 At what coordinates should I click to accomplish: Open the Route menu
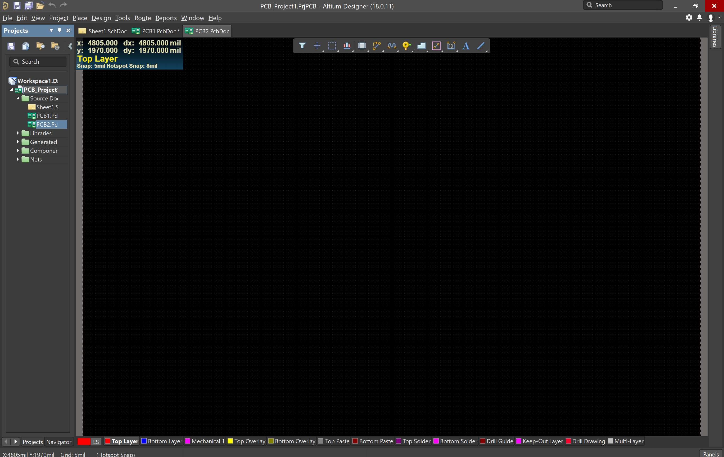143,18
